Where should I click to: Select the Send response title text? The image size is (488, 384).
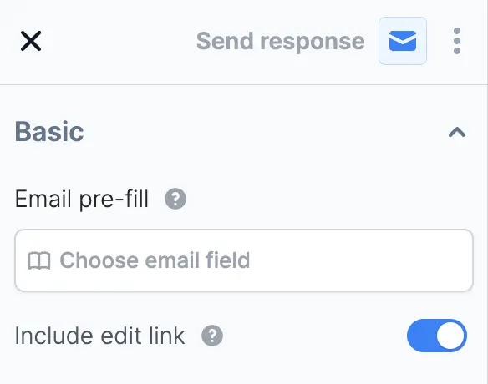281,42
